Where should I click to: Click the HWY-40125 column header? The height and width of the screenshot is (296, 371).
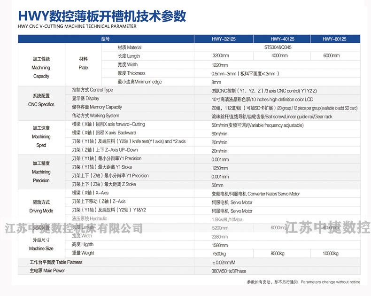click(282, 39)
